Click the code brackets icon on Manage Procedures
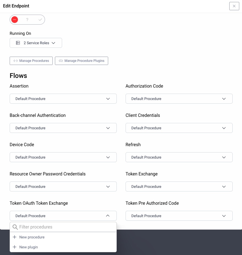The image size is (242, 255). tap(15, 61)
